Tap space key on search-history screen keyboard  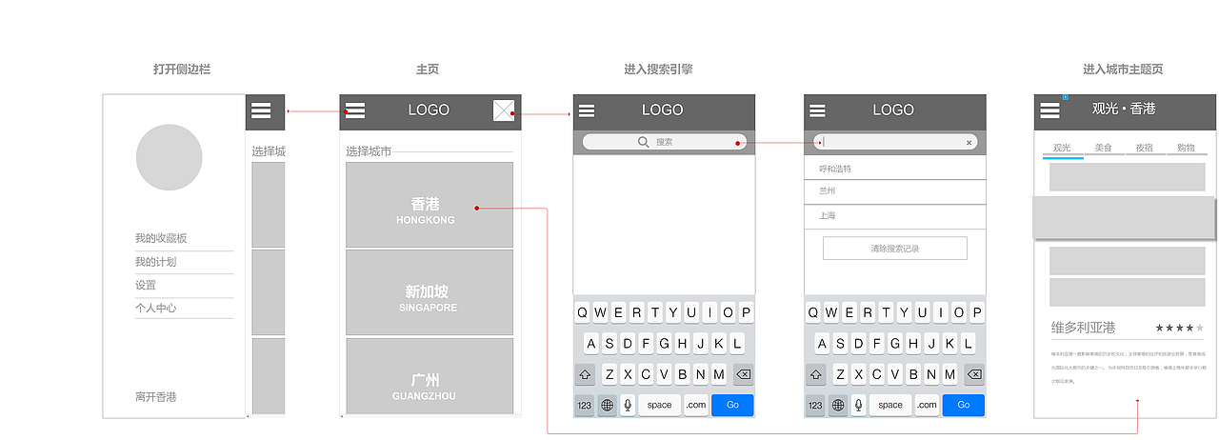click(x=890, y=405)
